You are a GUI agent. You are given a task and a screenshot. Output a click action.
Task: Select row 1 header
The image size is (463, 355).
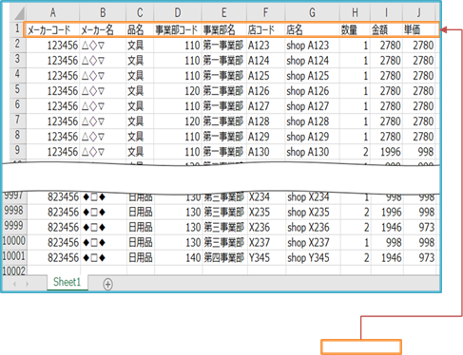(17, 29)
